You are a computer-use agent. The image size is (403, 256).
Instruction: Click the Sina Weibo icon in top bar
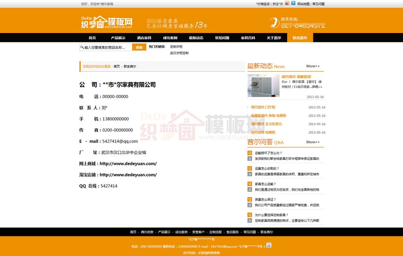[x=287, y=4]
